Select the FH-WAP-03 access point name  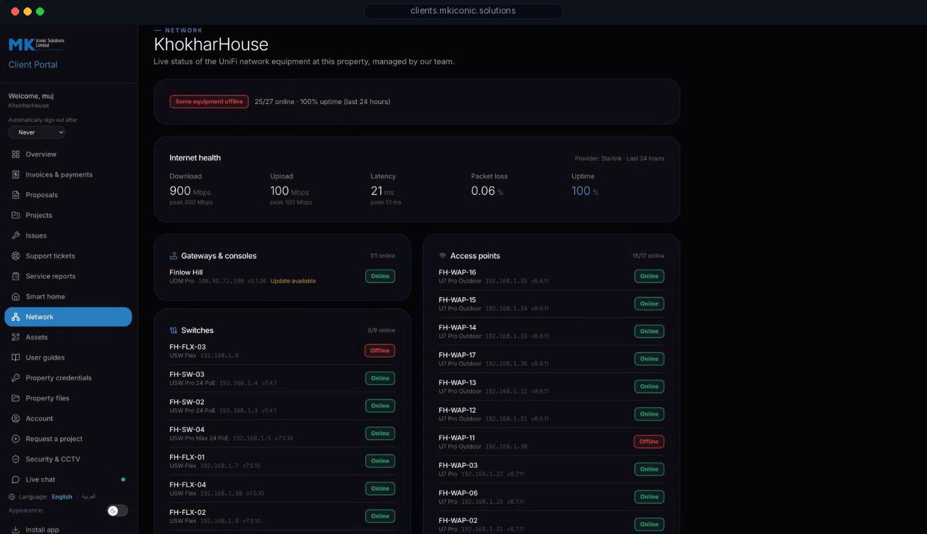(x=458, y=465)
